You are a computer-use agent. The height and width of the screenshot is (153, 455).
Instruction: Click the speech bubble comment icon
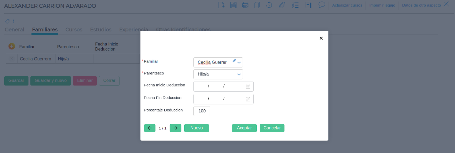[x=322, y=5]
